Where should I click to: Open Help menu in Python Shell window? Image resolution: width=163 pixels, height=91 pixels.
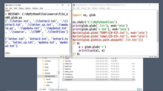[41, 8]
